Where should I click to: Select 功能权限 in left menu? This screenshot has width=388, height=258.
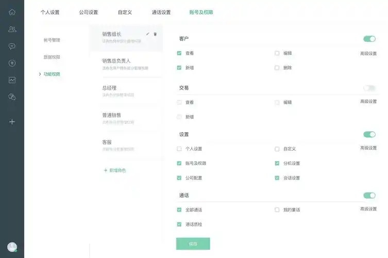(52, 74)
